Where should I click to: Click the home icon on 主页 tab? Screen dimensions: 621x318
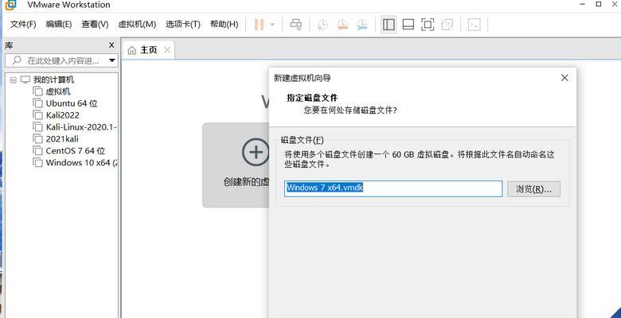click(x=132, y=50)
